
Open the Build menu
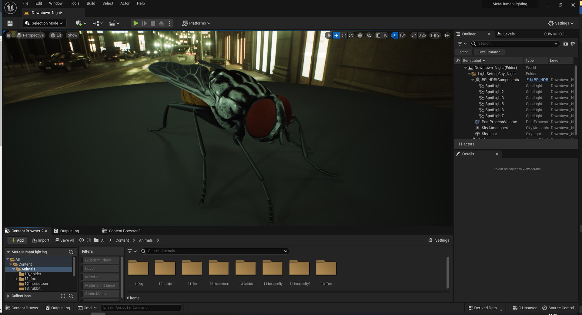coord(91,3)
